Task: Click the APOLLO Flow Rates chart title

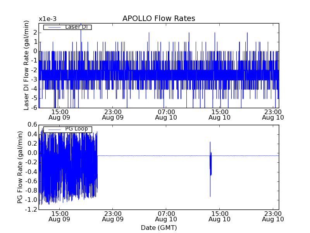Action: (158, 19)
